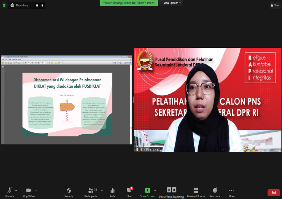Viewport: 282px width, 199px height.
Task: Open Sign pane in Adobe Reader
Action: click(x=120, y=63)
